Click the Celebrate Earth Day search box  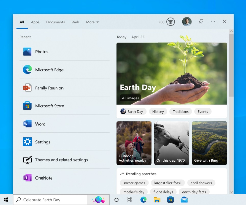[50, 200]
